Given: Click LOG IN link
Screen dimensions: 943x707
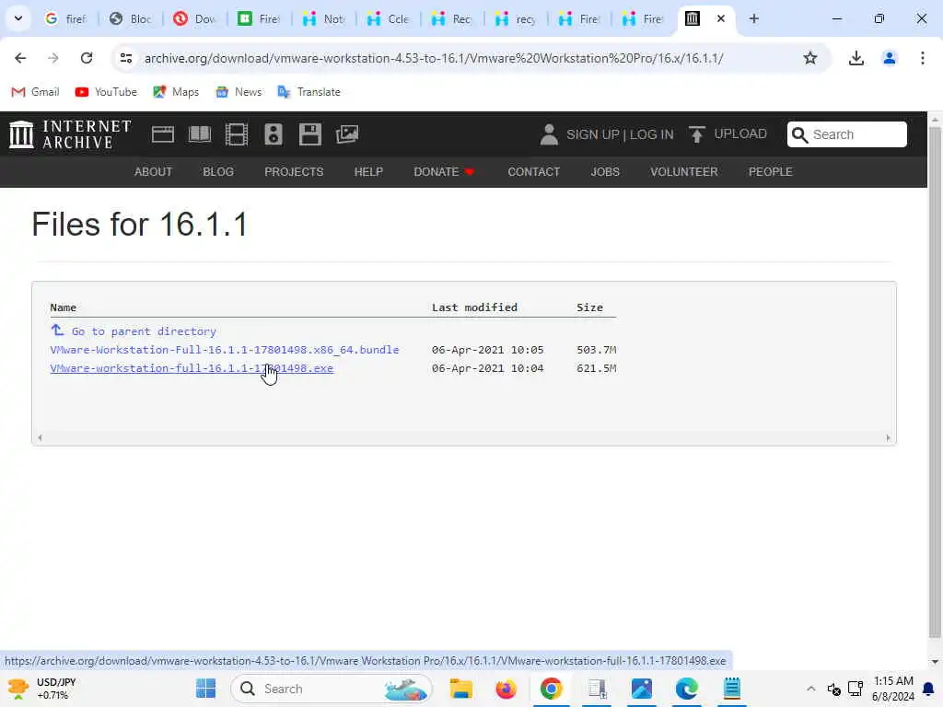Looking at the screenshot, I should pos(651,134).
